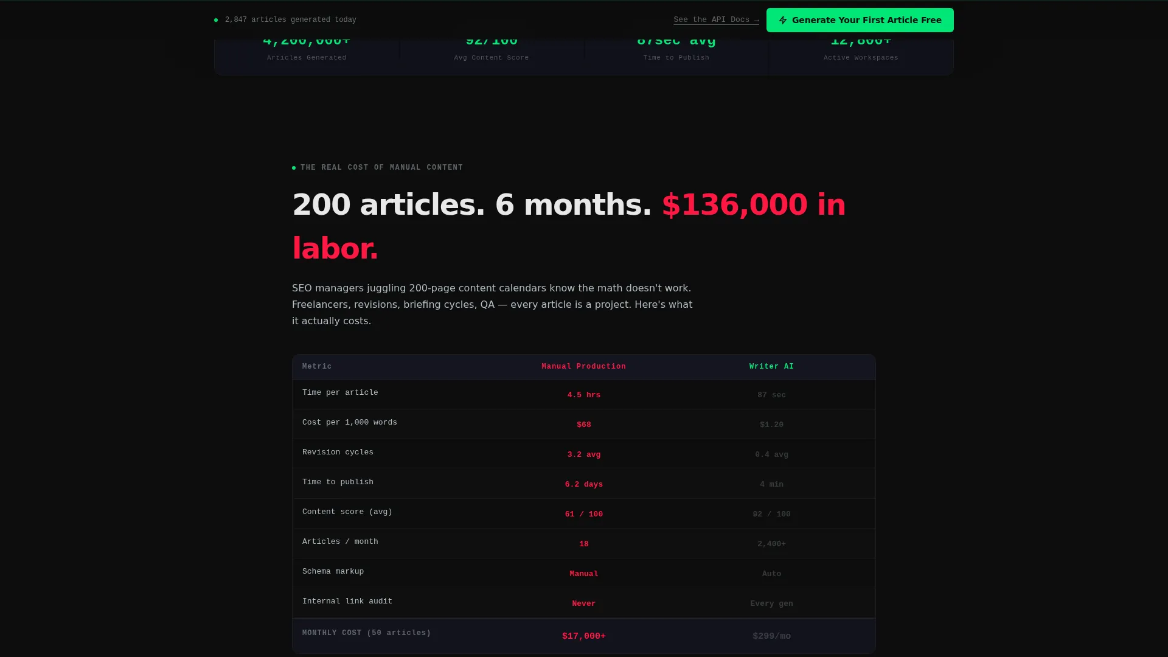Select the 'Time per article' row label
Viewport: 1168px width, 657px height.
(340, 393)
